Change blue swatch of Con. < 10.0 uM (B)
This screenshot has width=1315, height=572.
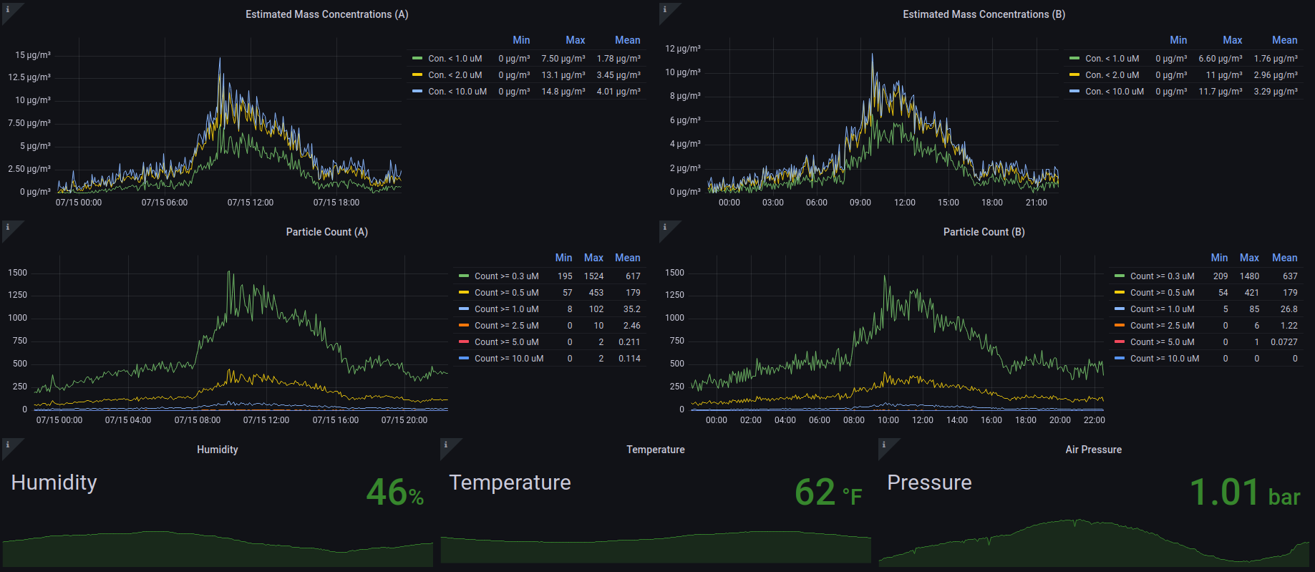[1074, 92]
